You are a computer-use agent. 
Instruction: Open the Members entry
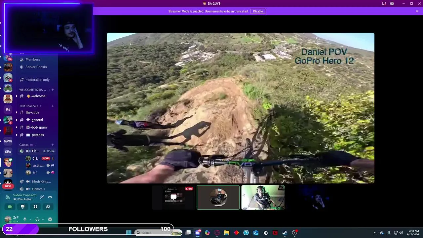32,59
